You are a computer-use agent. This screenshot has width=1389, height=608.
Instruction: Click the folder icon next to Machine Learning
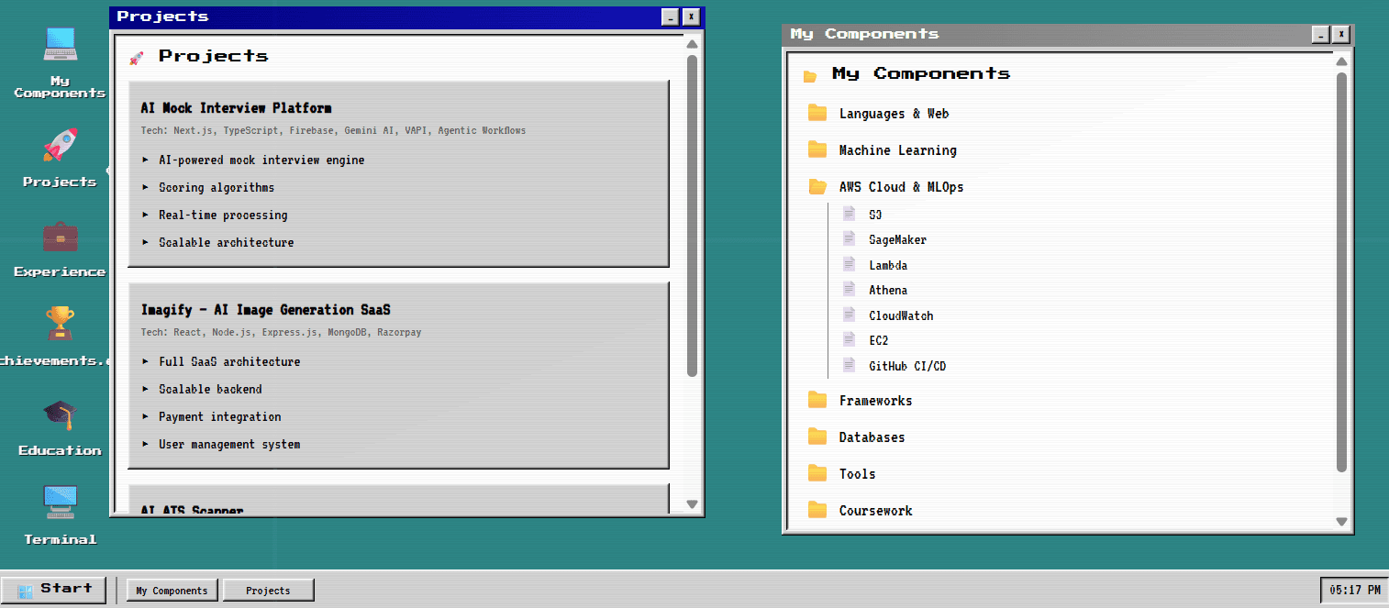817,149
